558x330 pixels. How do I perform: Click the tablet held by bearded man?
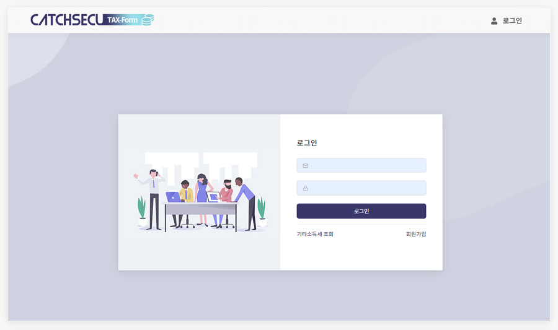click(x=213, y=196)
